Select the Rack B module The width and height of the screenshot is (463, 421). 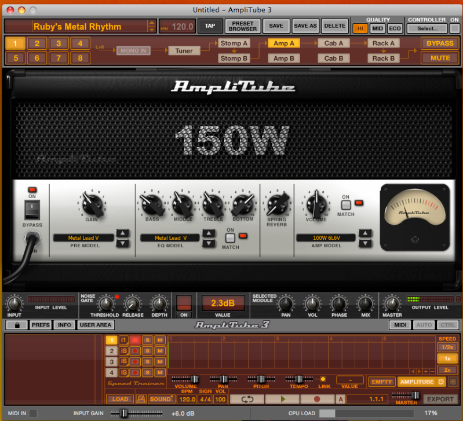[383, 58]
